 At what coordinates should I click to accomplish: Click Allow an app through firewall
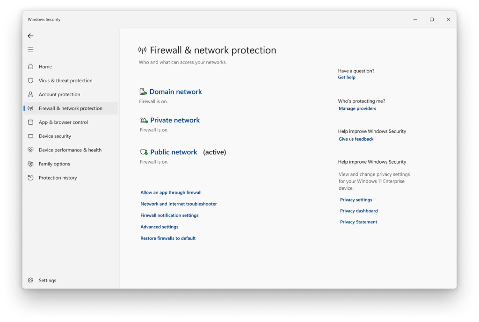click(171, 193)
